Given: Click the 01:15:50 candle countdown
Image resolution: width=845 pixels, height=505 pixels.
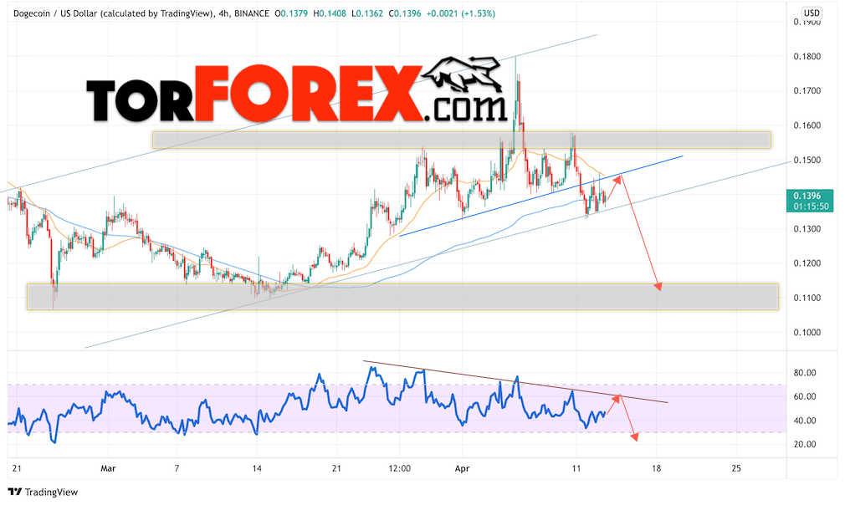Looking at the screenshot, I should point(811,207).
